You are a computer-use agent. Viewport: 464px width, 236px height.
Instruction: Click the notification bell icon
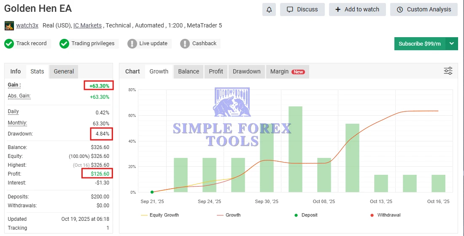coord(269,9)
